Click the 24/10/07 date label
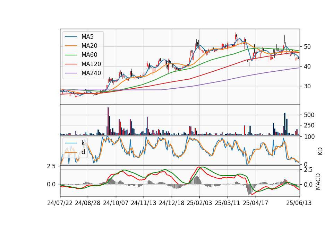The image size is (333, 239). (116, 203)
